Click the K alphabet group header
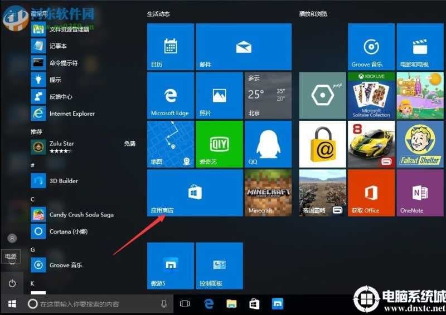 click(32, 283)
